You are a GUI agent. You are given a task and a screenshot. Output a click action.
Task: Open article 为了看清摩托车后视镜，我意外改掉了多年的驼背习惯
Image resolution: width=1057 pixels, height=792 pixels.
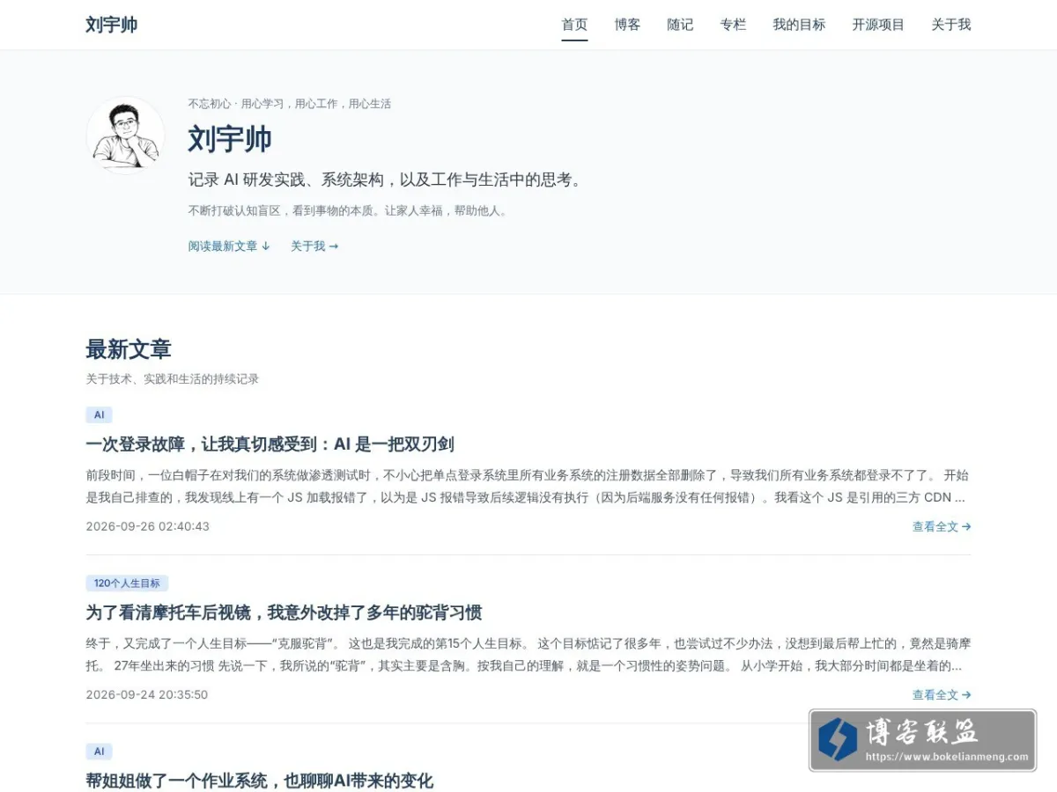point(284,612)
